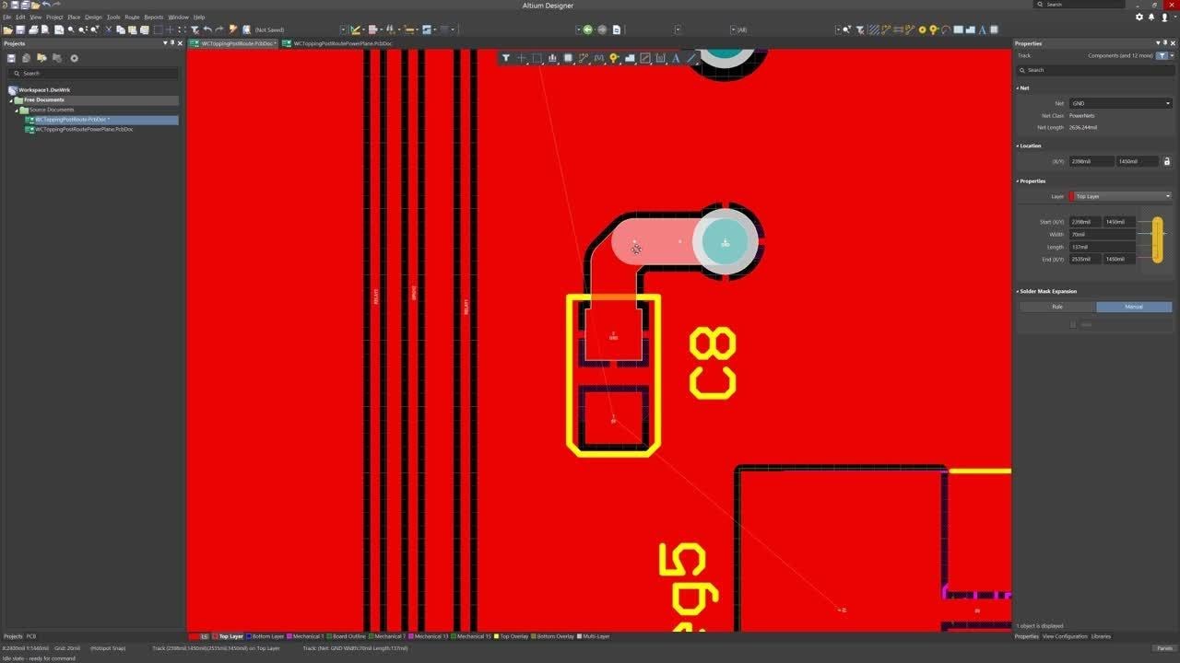Click the Undo arrow in the main toolbar
Viewport: 1180px width, 663px height.
pos(207,29)
